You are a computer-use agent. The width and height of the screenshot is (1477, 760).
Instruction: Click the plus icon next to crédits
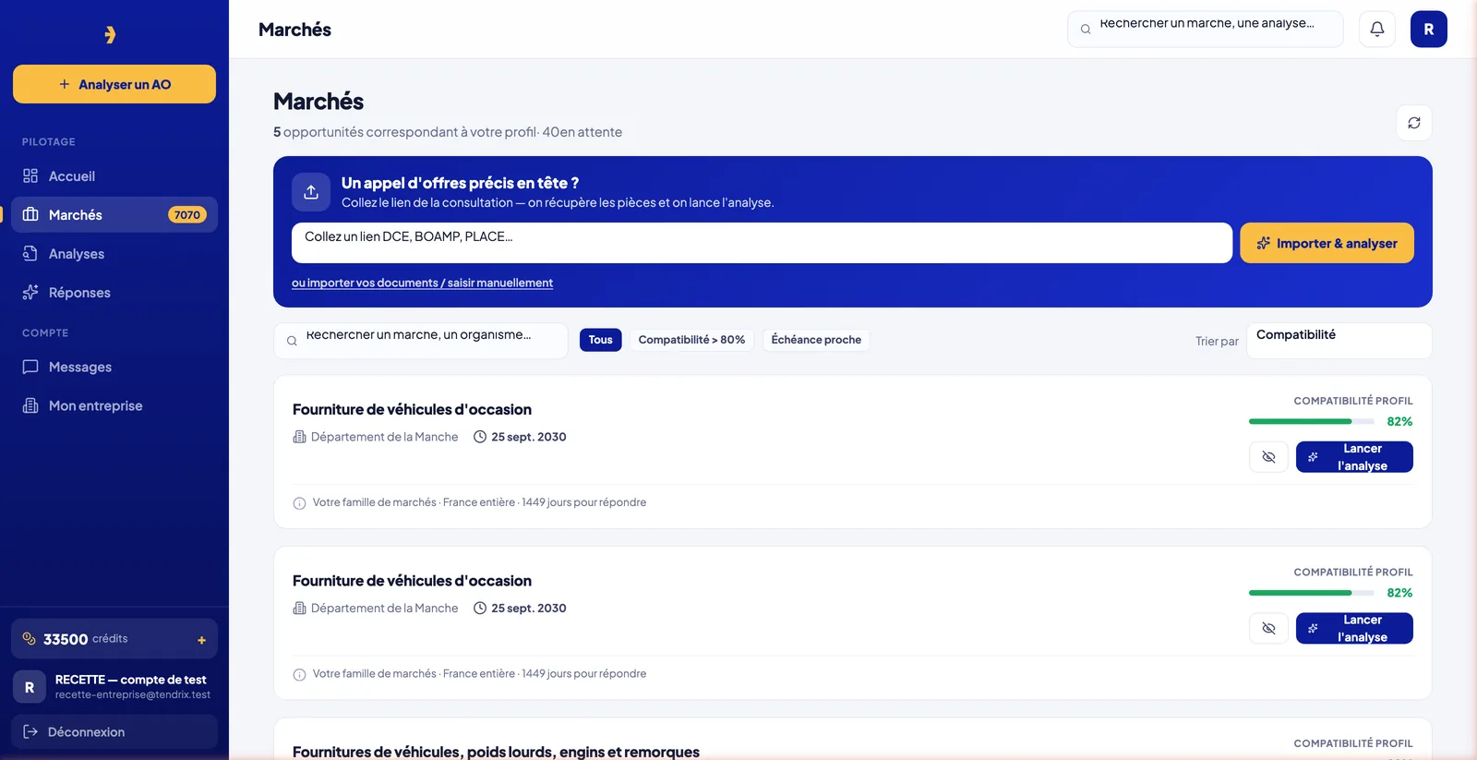pyautogui.click(x=201, y=640)
